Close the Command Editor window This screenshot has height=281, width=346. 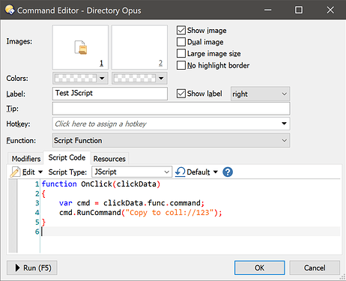point(330,10)
